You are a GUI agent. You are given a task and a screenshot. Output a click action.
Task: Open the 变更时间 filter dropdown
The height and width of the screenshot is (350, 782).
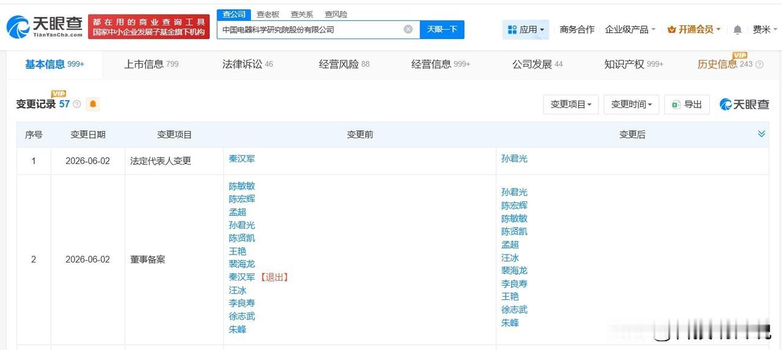pos(631,104)
